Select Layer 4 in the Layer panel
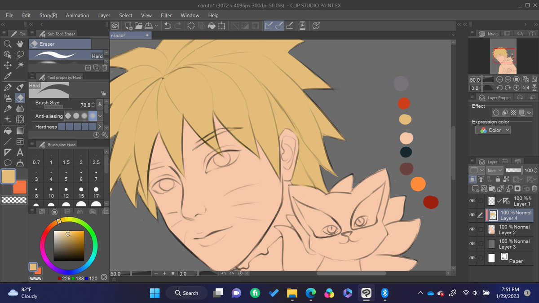This screenshot has height=303, width=539. pos(509,215)
